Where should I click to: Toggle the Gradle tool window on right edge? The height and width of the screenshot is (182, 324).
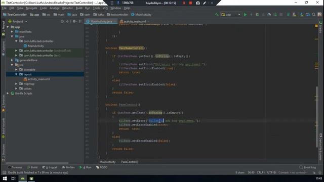[x=320, y=27]
